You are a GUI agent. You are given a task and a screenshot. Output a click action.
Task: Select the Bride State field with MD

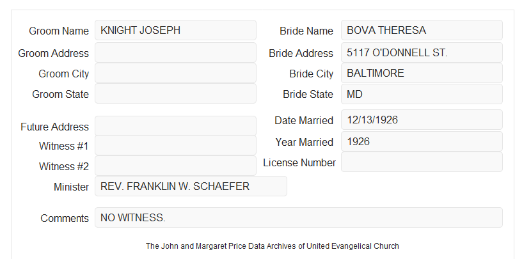click(x=422, y=94)
